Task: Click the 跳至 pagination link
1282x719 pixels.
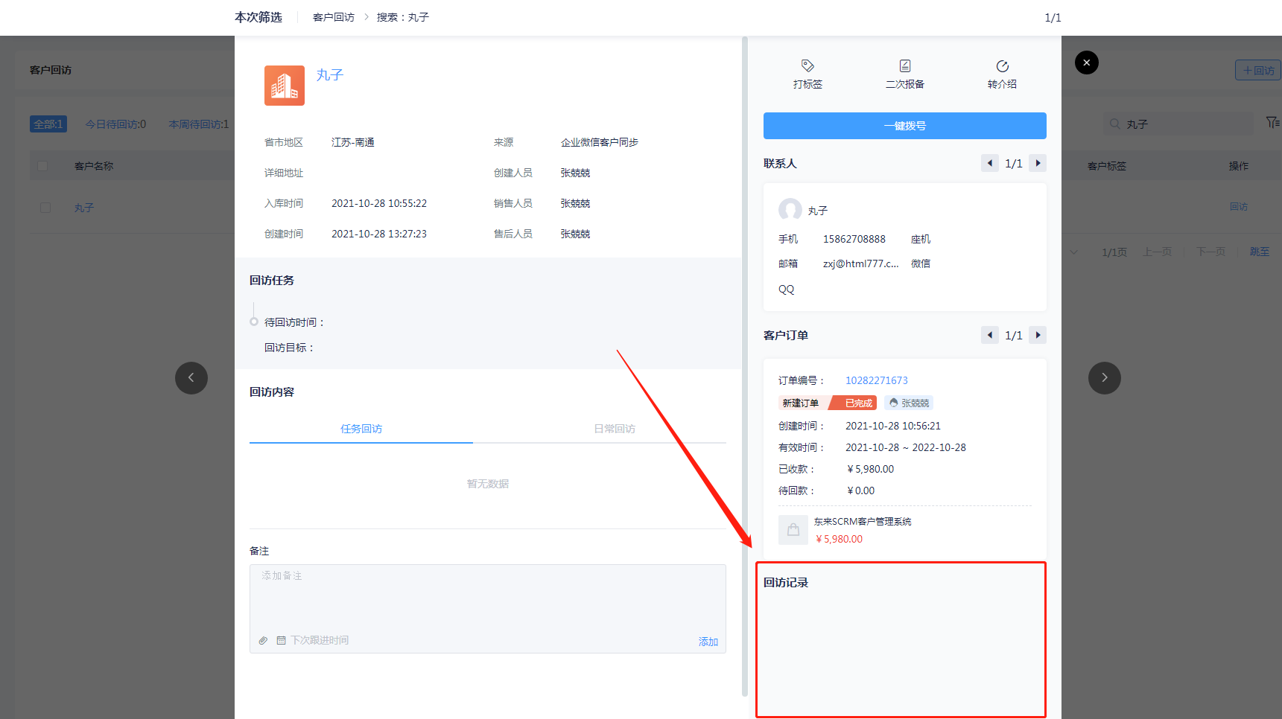Action: click(1260, 252)
